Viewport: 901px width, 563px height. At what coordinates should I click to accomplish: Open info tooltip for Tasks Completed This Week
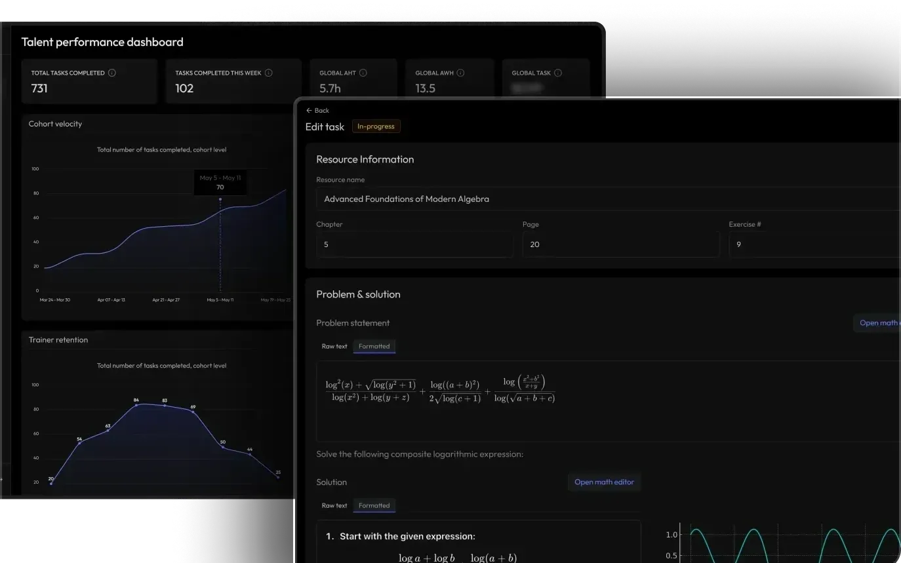(x=268, y=73)
